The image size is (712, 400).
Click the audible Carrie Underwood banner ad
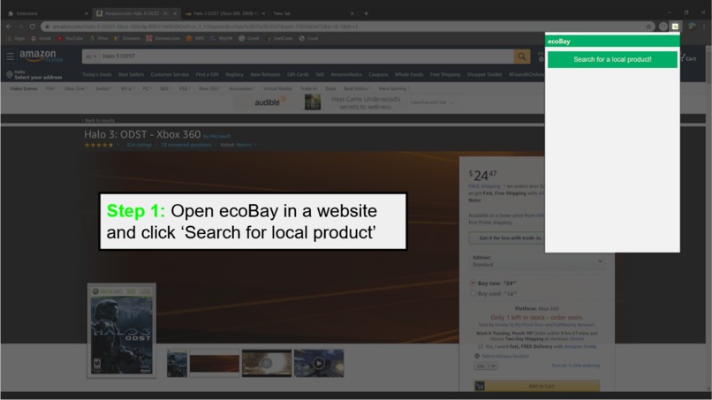coord(345,103)
